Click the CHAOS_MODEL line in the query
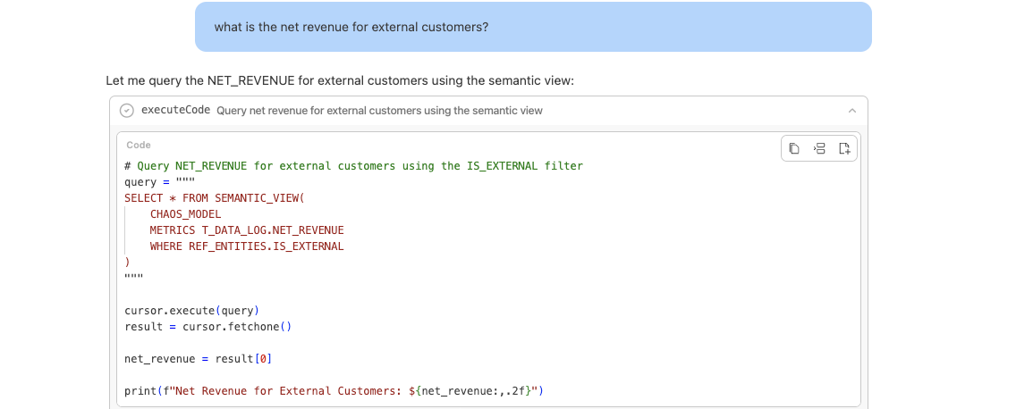The height and width of the screenshot is (409, 1016). [x=185, y=214]
